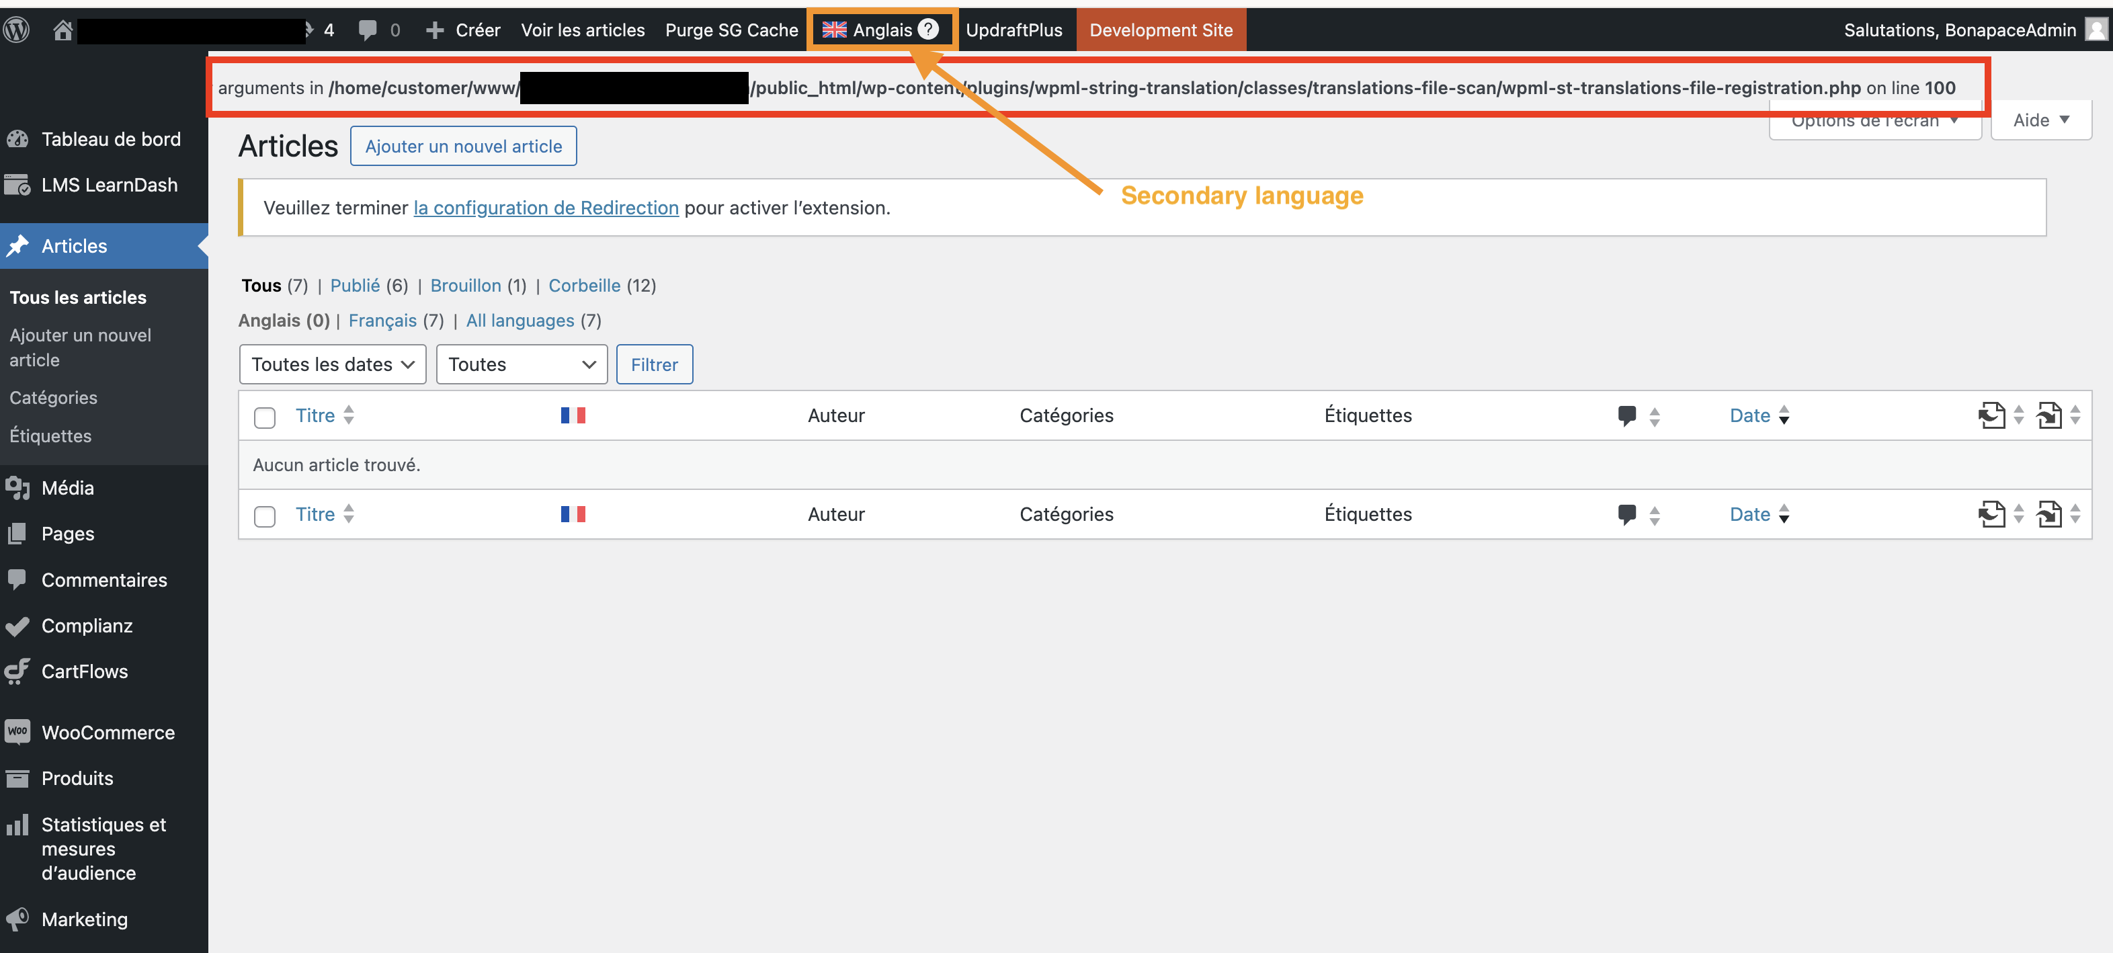
Task: Open the Toutes les dates dropdown
Action: tap(333, 364)
